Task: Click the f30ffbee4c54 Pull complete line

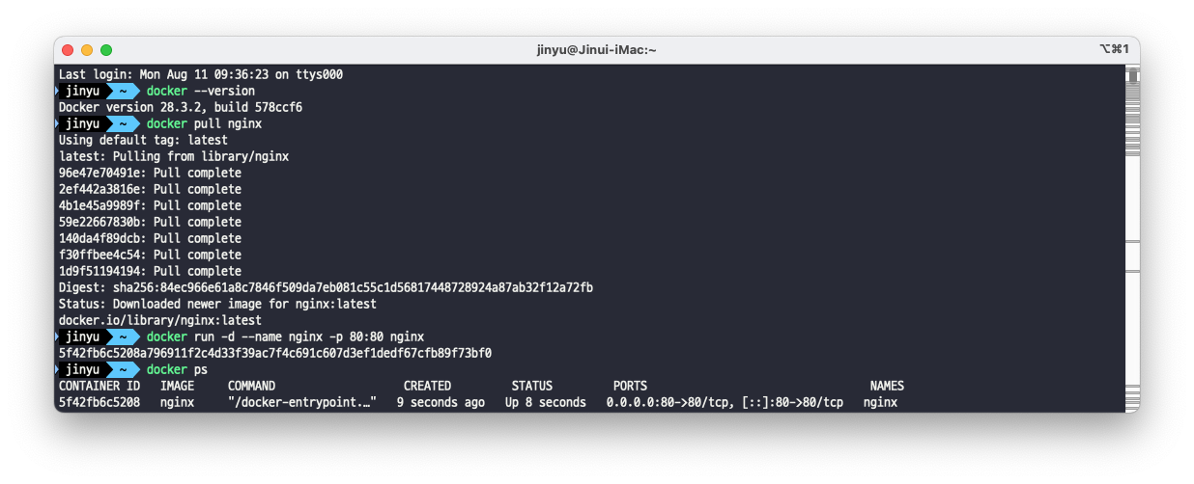Action: pos(150,255)
